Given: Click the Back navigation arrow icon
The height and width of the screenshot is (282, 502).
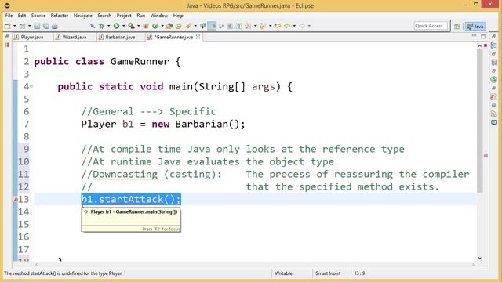Looking at the screenshot, I should click(x=287, y=26).
